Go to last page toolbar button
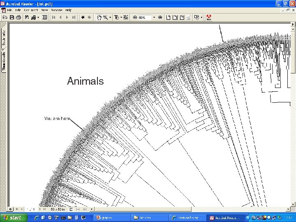Image resolution: width=296 pixels, height=222 pixels. (74, 17)
